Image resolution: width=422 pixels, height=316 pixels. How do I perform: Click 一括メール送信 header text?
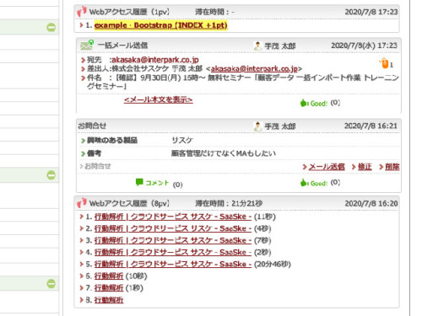pyautogui.click(x=122, y=46)
